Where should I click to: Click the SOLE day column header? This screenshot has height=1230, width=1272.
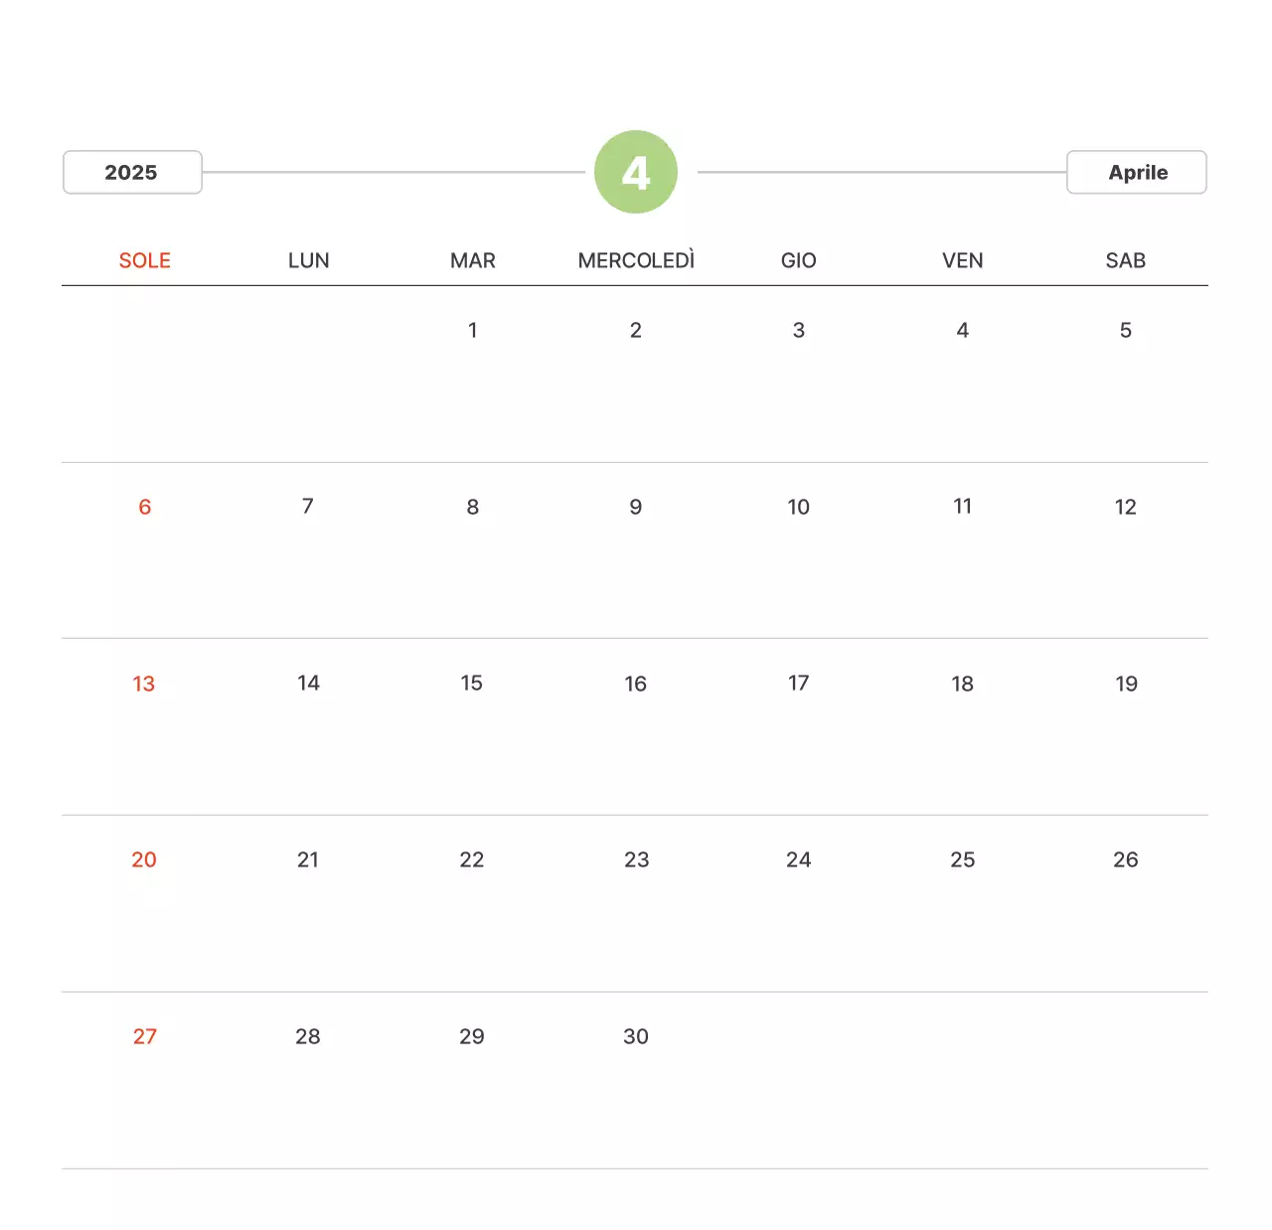point(145,260)
